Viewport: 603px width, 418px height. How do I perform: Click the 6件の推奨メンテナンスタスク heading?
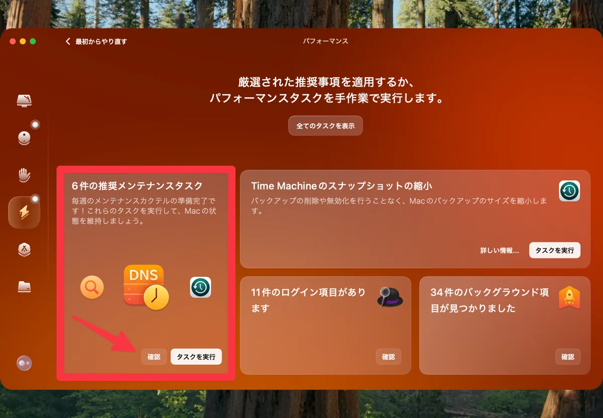pos(137,186)
